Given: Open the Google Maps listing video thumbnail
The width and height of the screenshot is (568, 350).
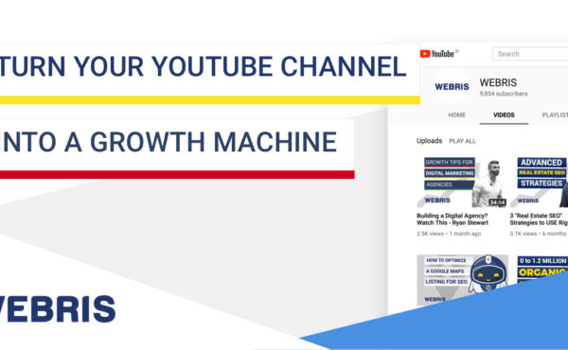Looking at the screenshot, I should [462, 280].
